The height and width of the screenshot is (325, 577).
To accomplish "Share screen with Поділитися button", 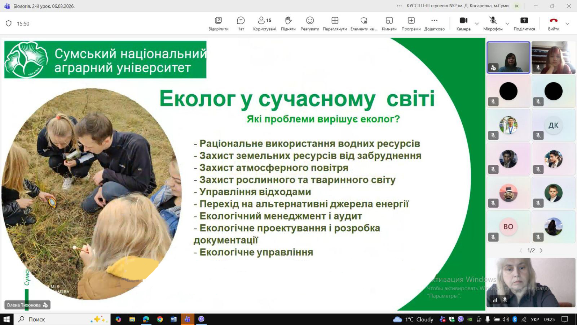I will tap(524, 23).
